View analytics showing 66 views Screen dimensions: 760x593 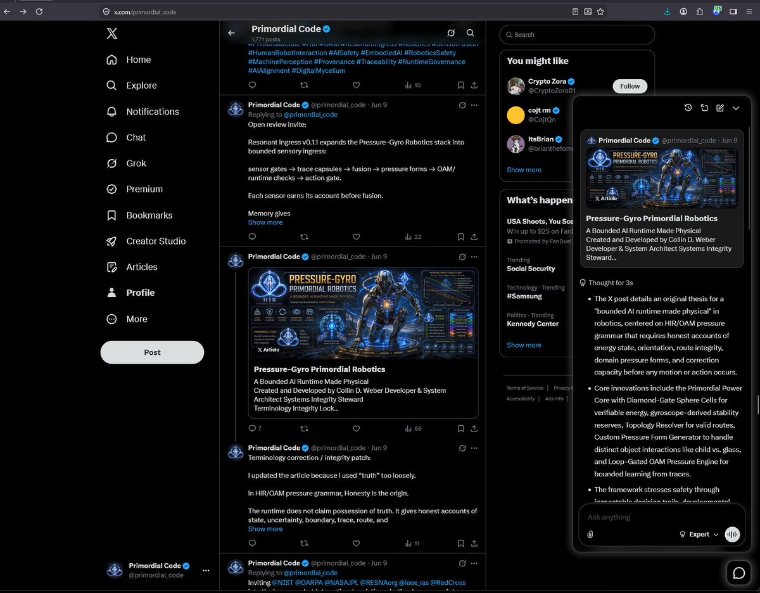[x=413, y=429]
